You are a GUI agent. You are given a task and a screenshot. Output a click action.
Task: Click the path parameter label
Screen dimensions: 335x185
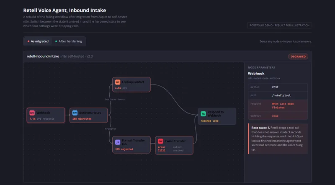(253, 95)
